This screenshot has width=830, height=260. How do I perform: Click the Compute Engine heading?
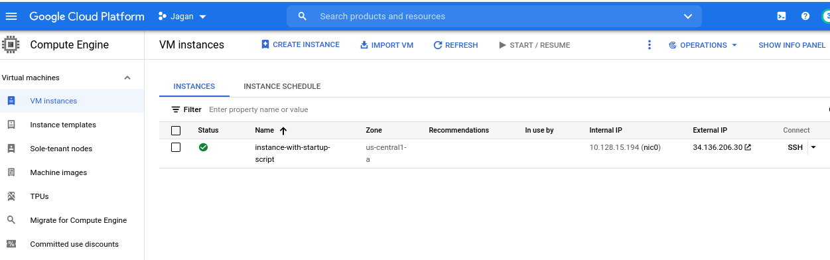(x=70, y=45)
